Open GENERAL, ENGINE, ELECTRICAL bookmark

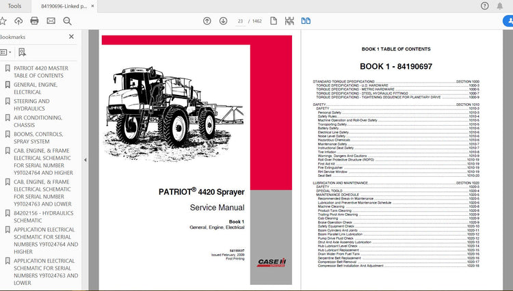[36, 88]
